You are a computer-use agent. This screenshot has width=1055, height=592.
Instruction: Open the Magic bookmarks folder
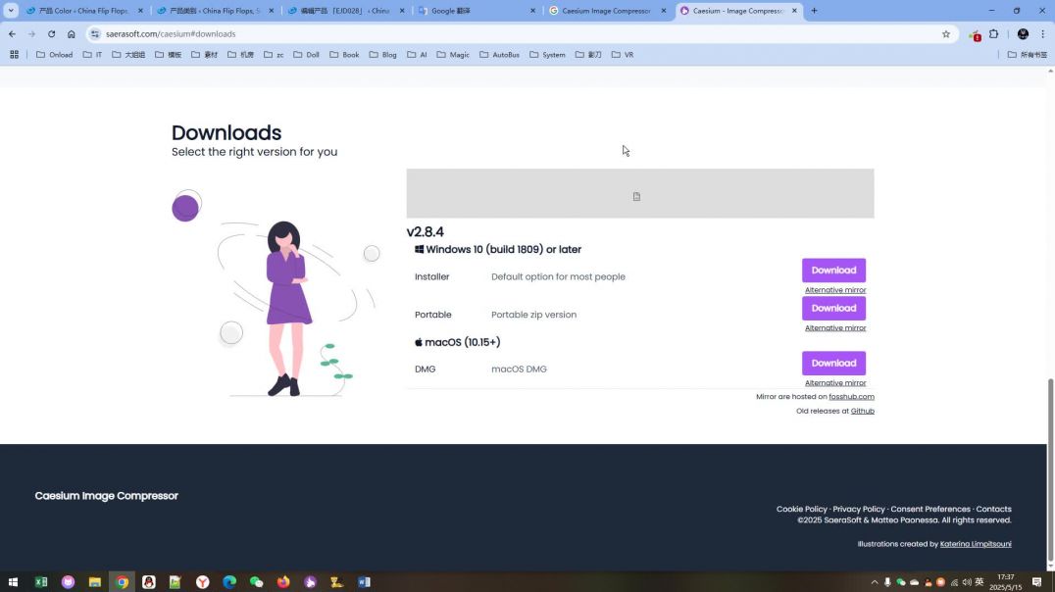point(453,55)
